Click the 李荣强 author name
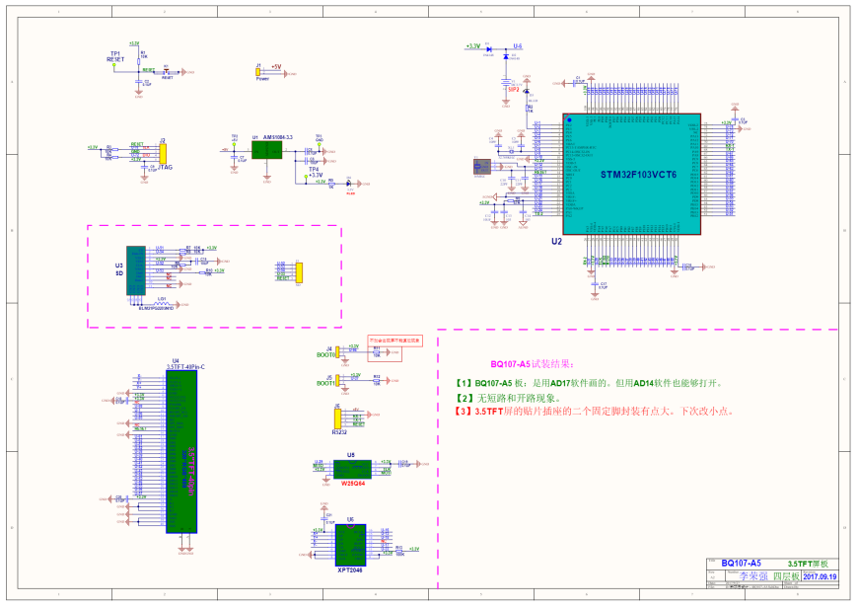 (753, 576)
